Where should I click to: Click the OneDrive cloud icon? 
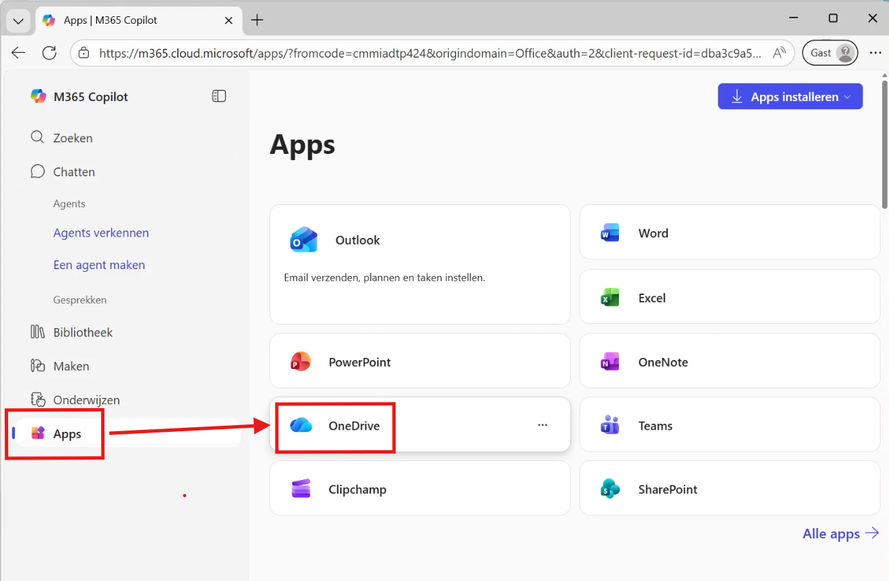pos(301,426)
